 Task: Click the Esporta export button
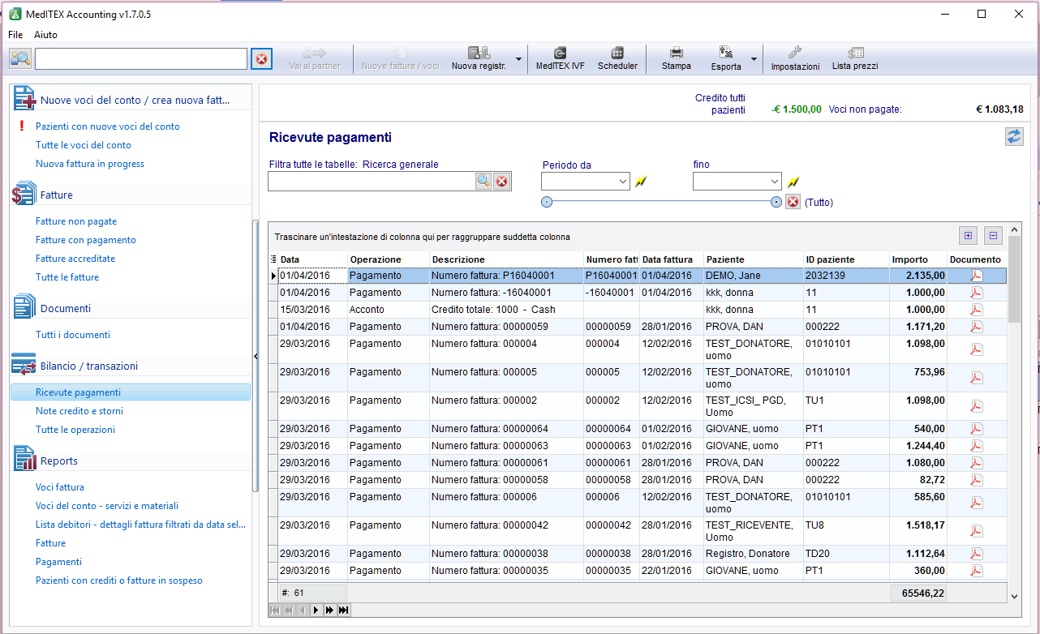pyautogui.click(x=726, y=58)
